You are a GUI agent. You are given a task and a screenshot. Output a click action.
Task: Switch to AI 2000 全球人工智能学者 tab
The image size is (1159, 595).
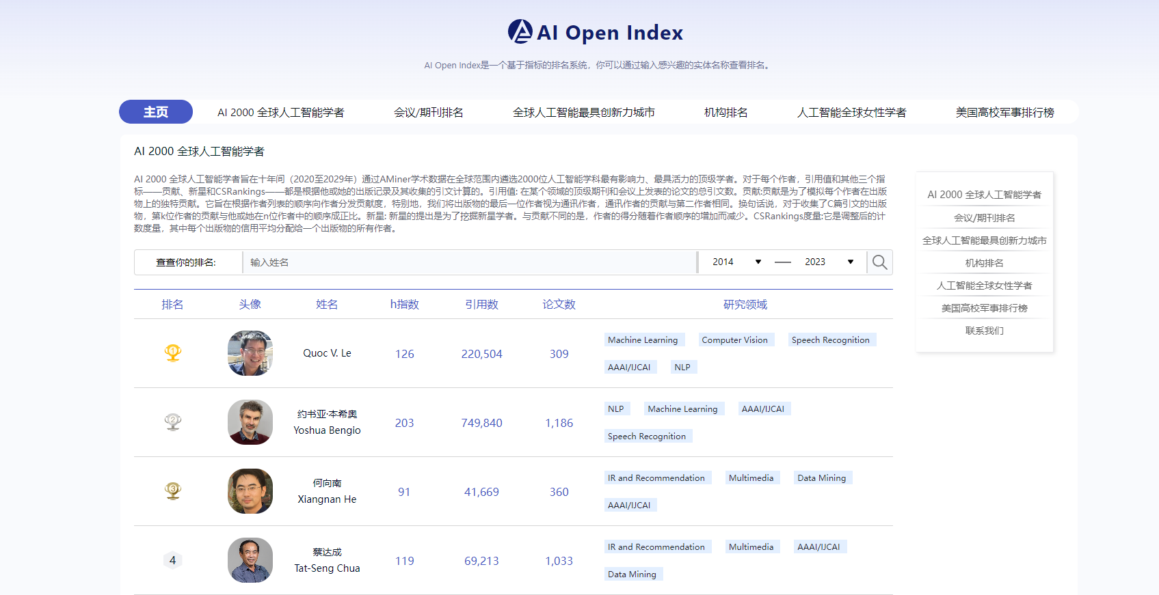click(x=281, y=112)
